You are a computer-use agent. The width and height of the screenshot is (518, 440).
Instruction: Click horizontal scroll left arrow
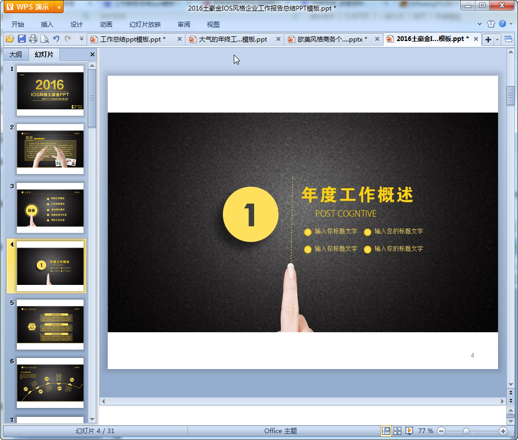(103, 401)
